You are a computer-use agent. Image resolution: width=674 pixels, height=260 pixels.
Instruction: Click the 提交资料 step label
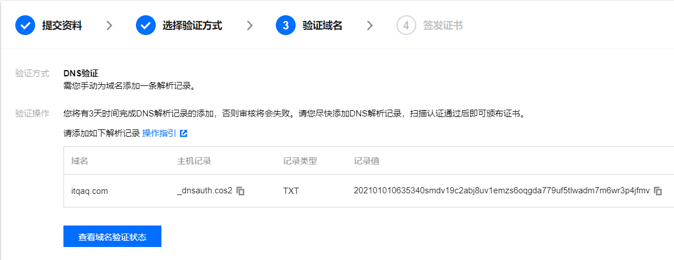tap(62, 26)
